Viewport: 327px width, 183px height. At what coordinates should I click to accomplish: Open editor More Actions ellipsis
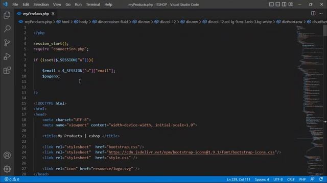tap(320, 14)
